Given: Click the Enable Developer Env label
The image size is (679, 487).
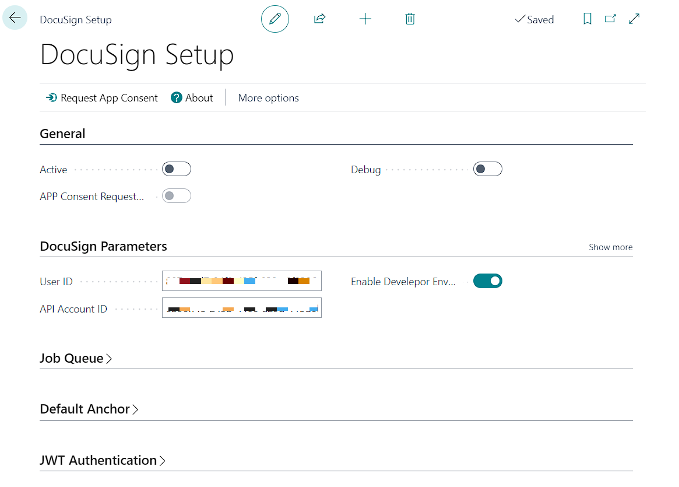Looking at the screenshot, I should tap(403, 282).
